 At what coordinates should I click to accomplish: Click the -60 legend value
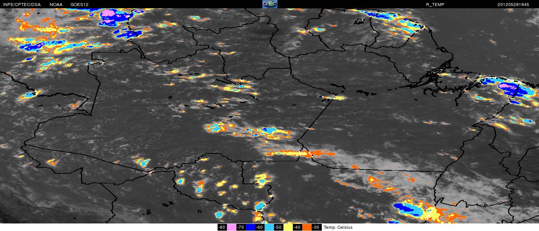pos(260,227)
